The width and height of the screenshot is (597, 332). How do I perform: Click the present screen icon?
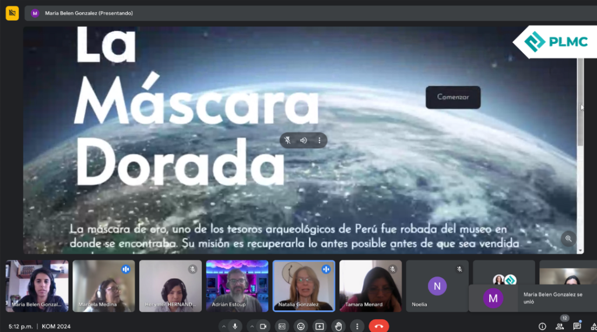coord(319,326)
